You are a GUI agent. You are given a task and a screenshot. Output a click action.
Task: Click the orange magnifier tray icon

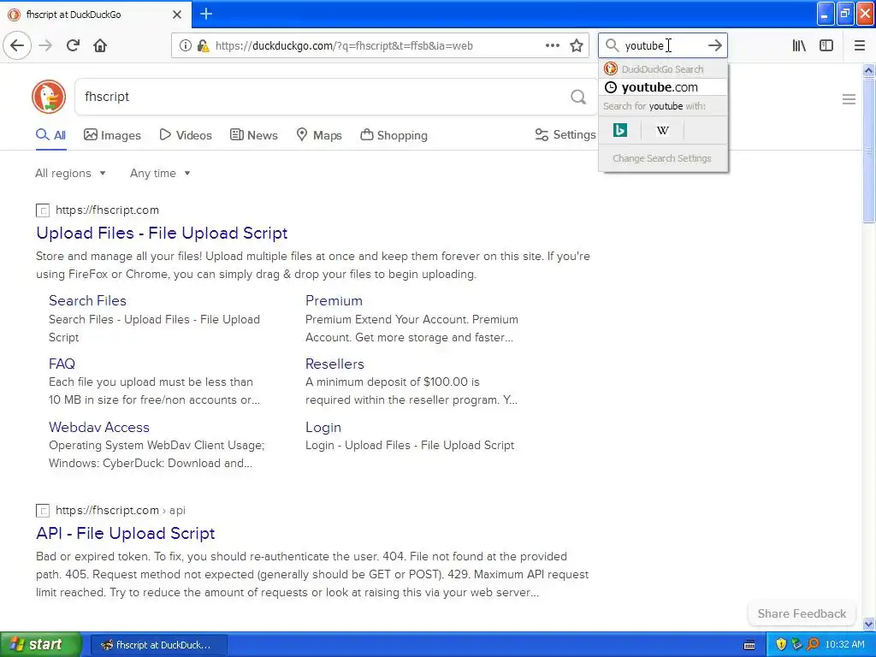(813, 645)
